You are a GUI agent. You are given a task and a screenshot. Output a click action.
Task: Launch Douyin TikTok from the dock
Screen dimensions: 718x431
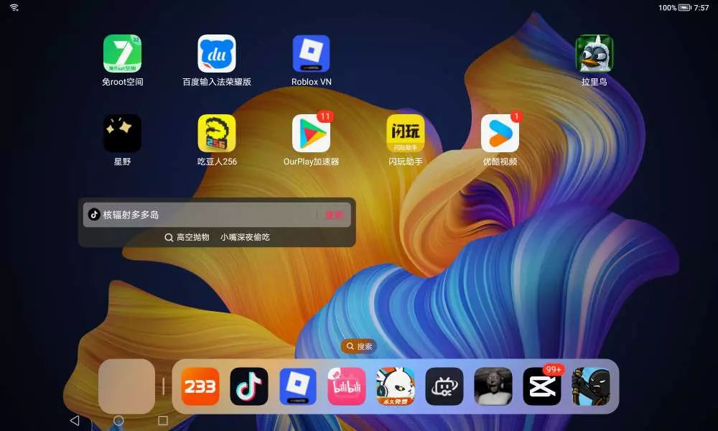(248, 386)
